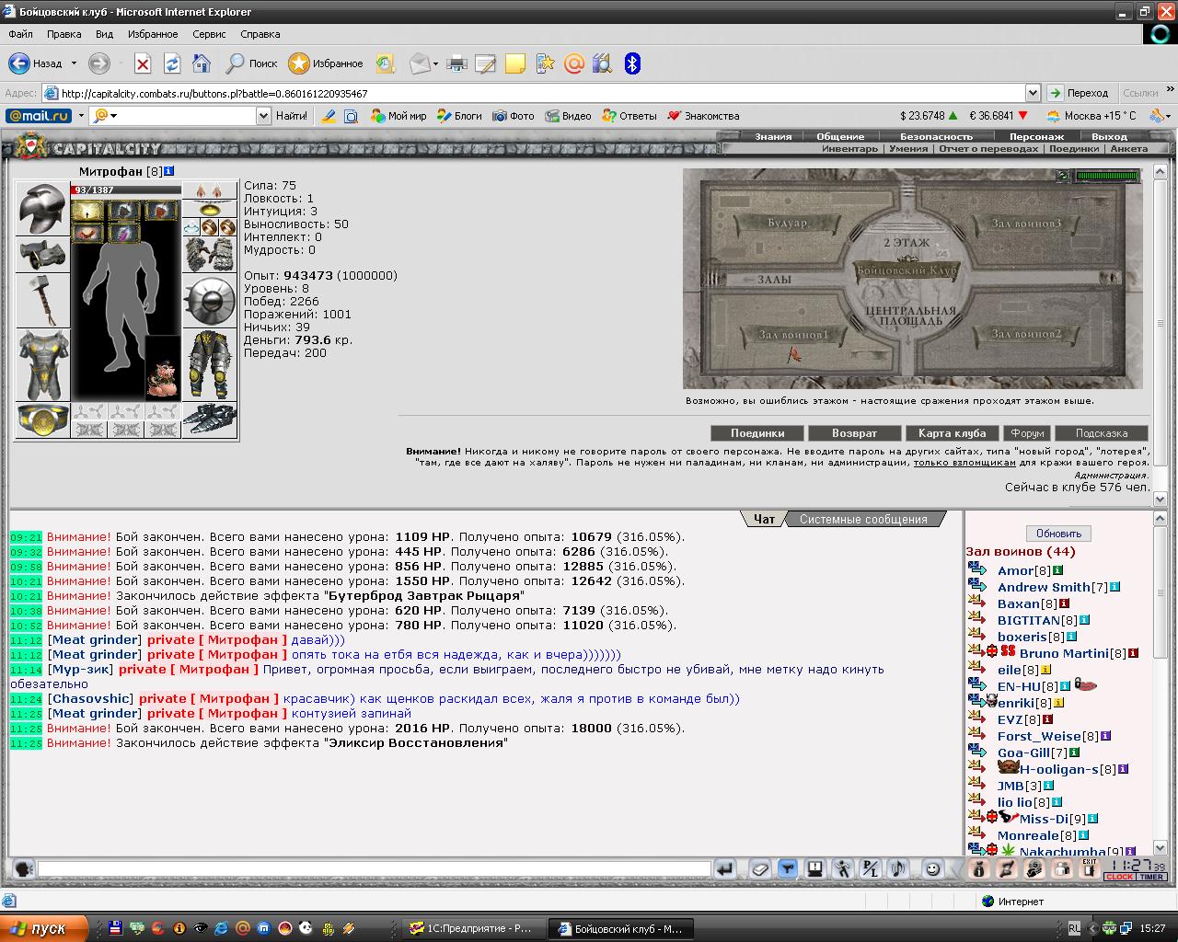1178x942 pixels.
Task: Toggle the CLOCK mode on timer widget
Action: coord(1120,877)
